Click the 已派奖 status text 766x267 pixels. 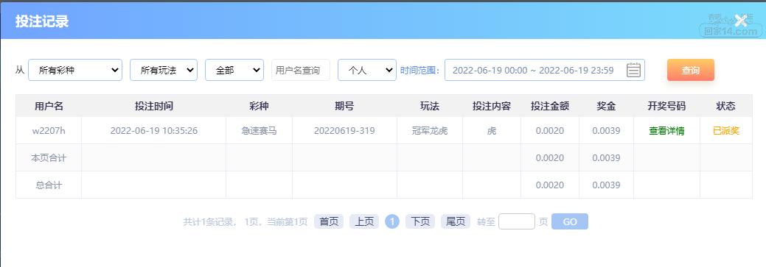(x=726, y=131)
